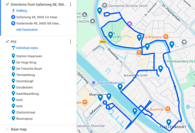
Task: Click the De Buurman restaurant icon
Action: (168, 109)
